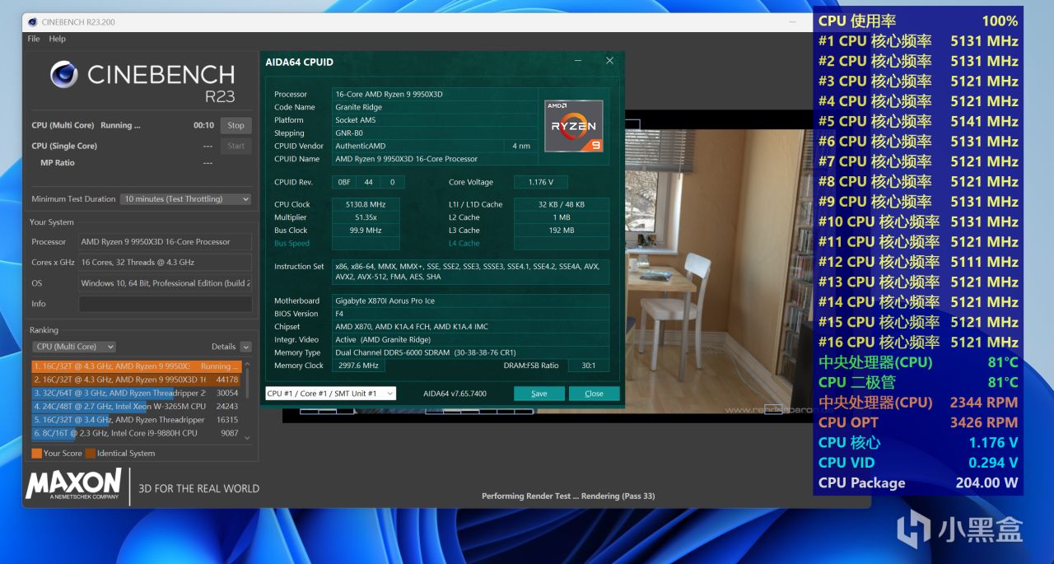Select the running 9950X3D ranking row
This screenshot has width=1054, height=564.
137,366
